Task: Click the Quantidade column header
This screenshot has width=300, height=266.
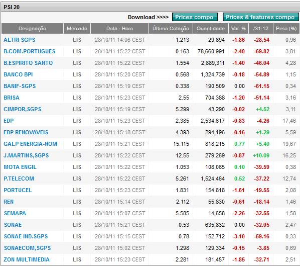Action: (211, 29)
